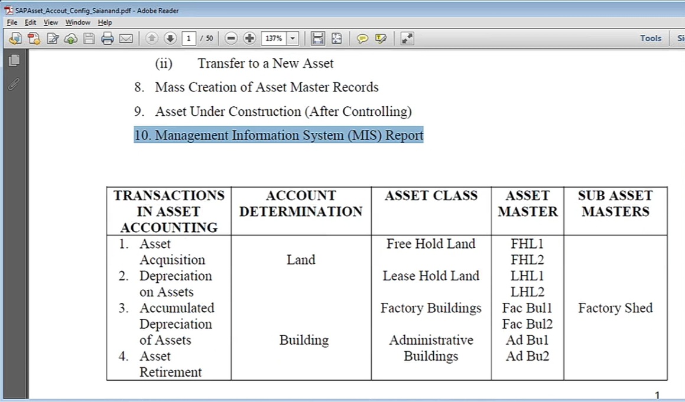Image resolution: width=685 pixels, height=402 pixels.
Task: Open the zoom level dropdown arrow
Action: click(x=293, y=38)
